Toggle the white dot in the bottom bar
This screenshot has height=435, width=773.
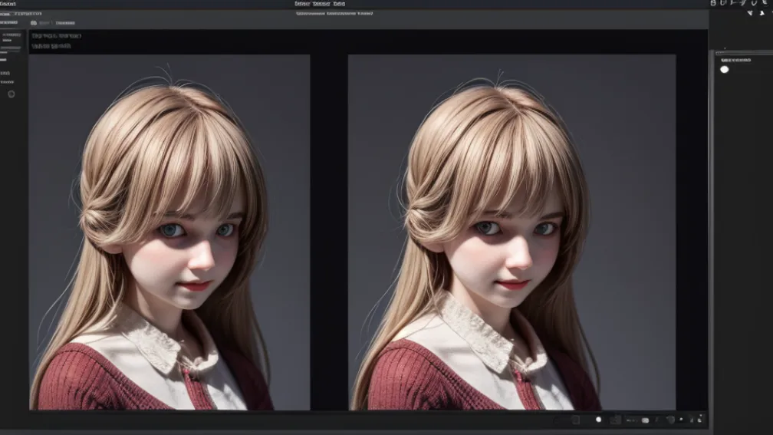[598, 420]
